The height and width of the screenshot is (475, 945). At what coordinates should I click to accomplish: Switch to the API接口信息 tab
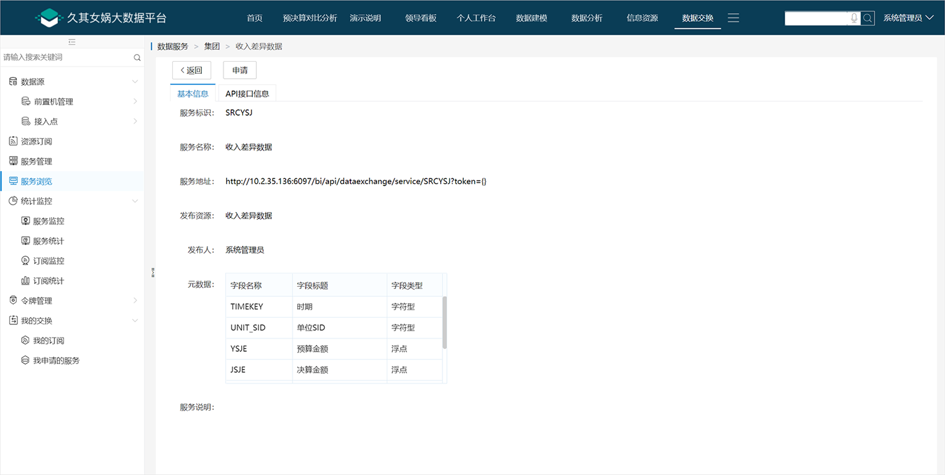[x=247, y=94]
